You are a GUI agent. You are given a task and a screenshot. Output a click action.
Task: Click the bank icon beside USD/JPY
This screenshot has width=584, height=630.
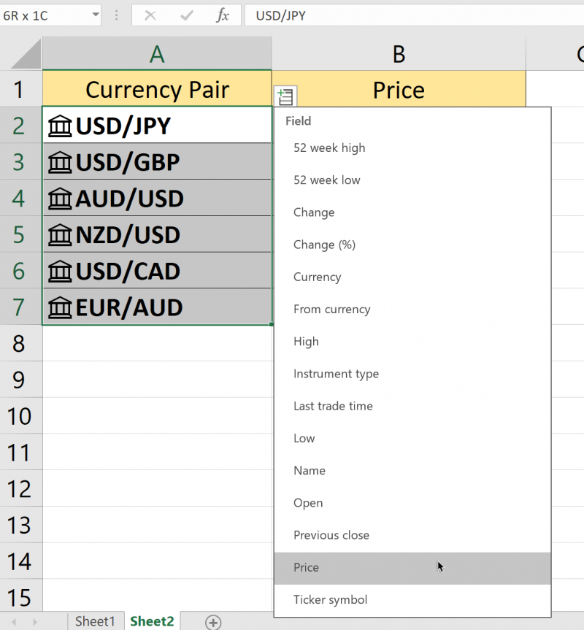point(59,125)
